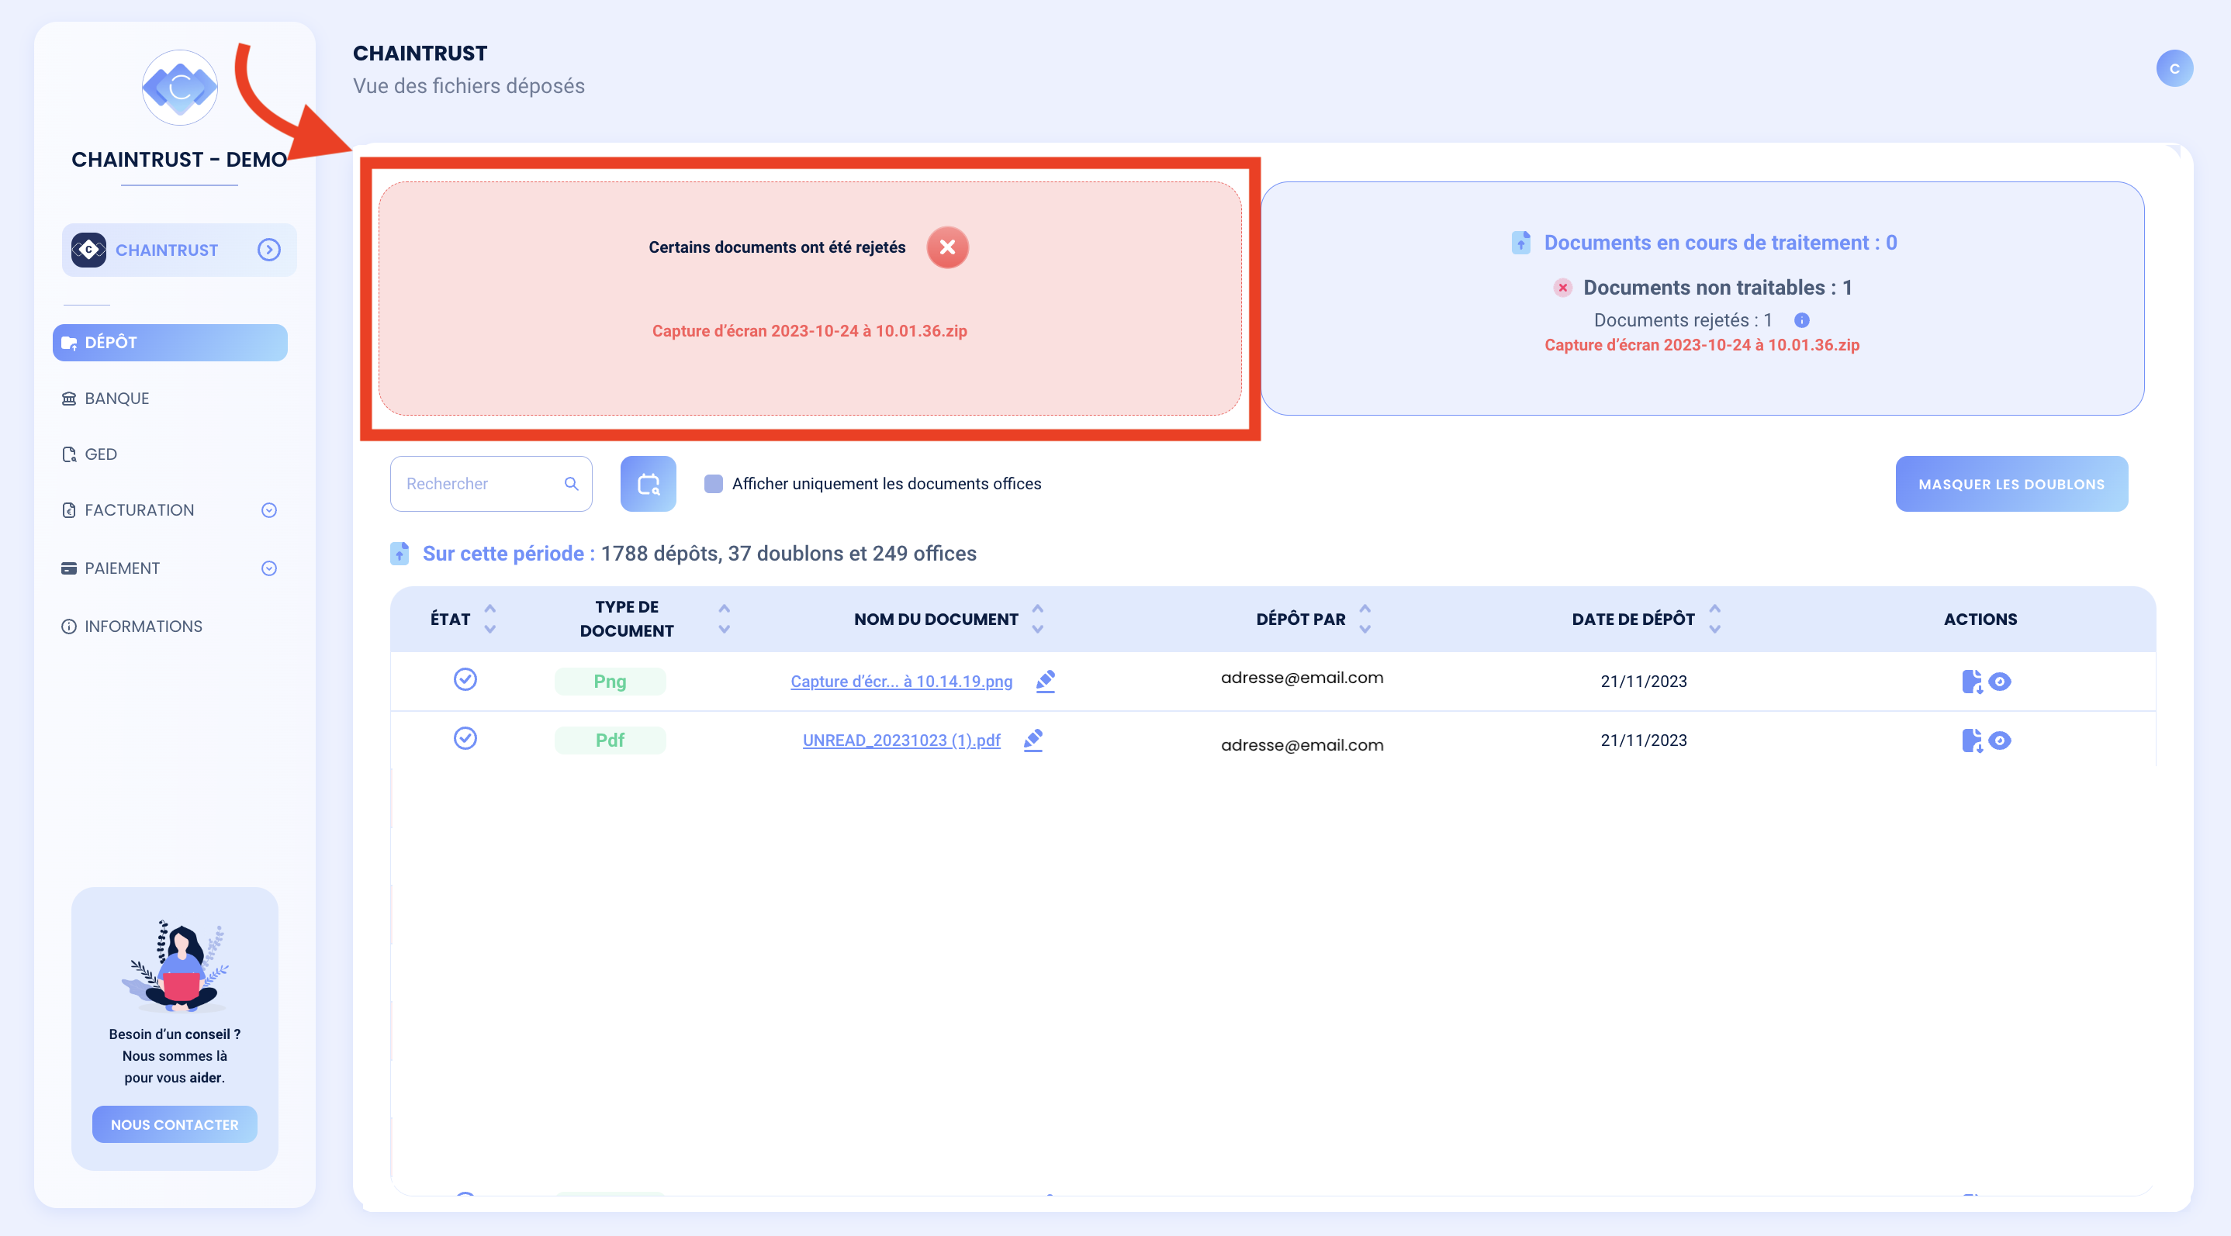Open the FACTURATION menu
The height and width of the screenshot is (1236, 2231).
click(x=140, y=509)
